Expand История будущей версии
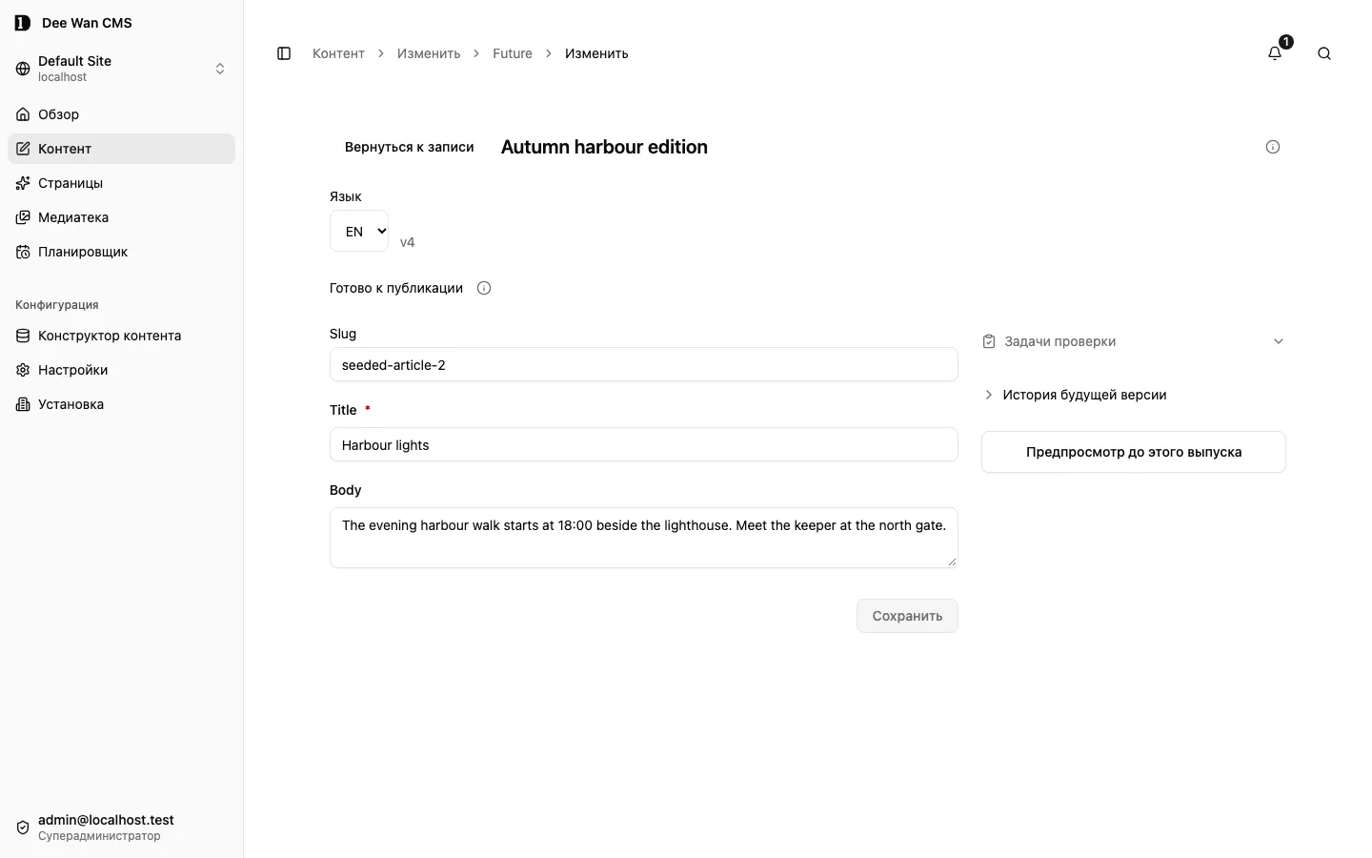This screenshot has height=858, width=1372. (1075, 395)
